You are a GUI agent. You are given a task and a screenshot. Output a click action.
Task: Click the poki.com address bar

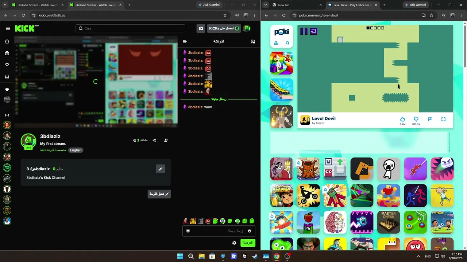(355, 15)
